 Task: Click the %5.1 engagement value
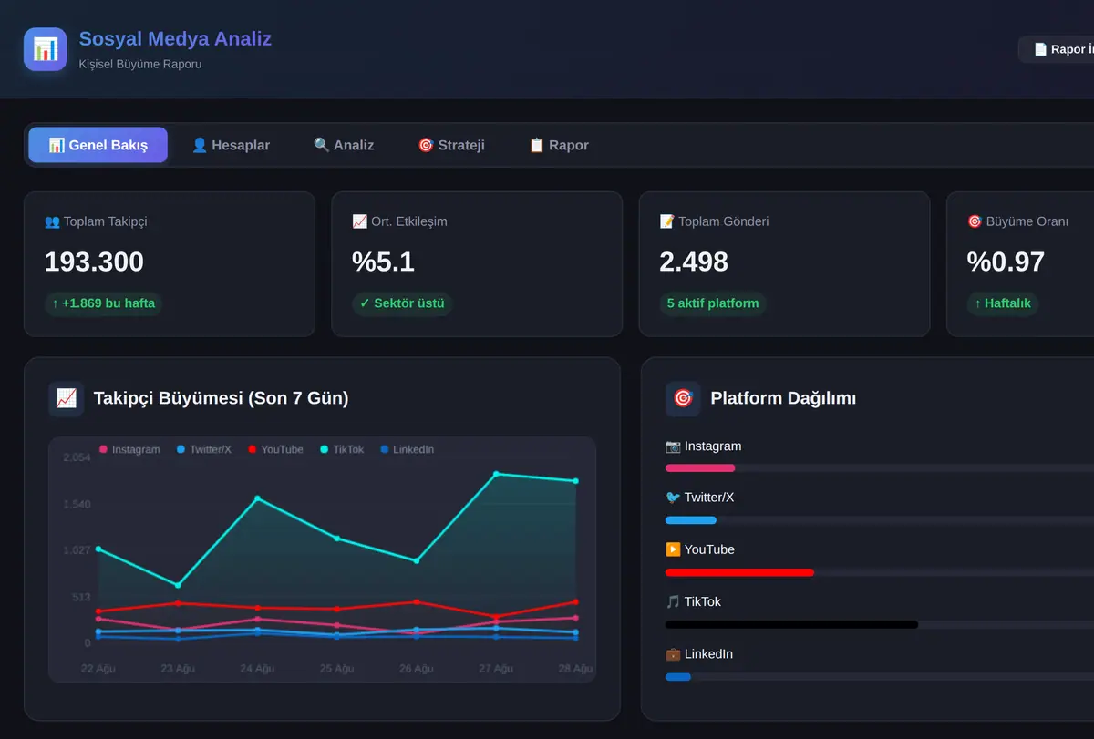(383, 262)
